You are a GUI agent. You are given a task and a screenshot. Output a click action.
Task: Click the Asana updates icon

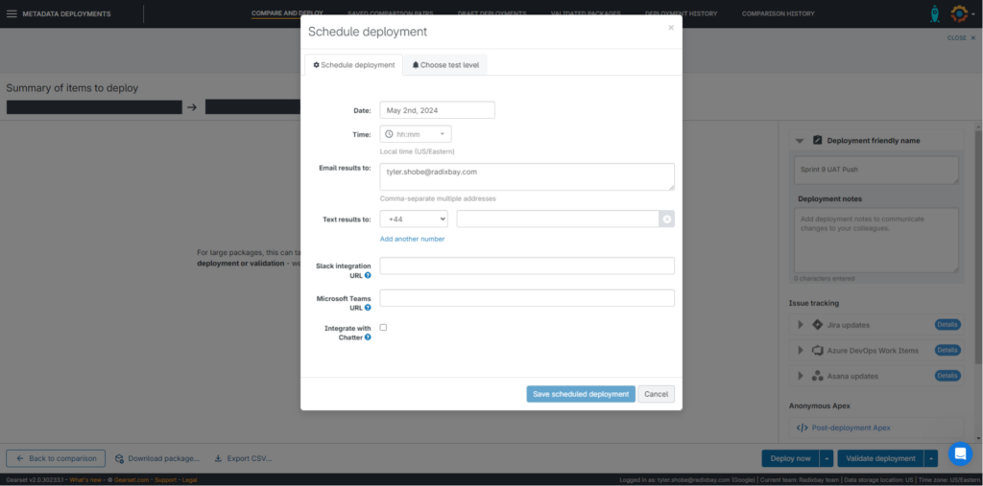click(x=817, y=376)
